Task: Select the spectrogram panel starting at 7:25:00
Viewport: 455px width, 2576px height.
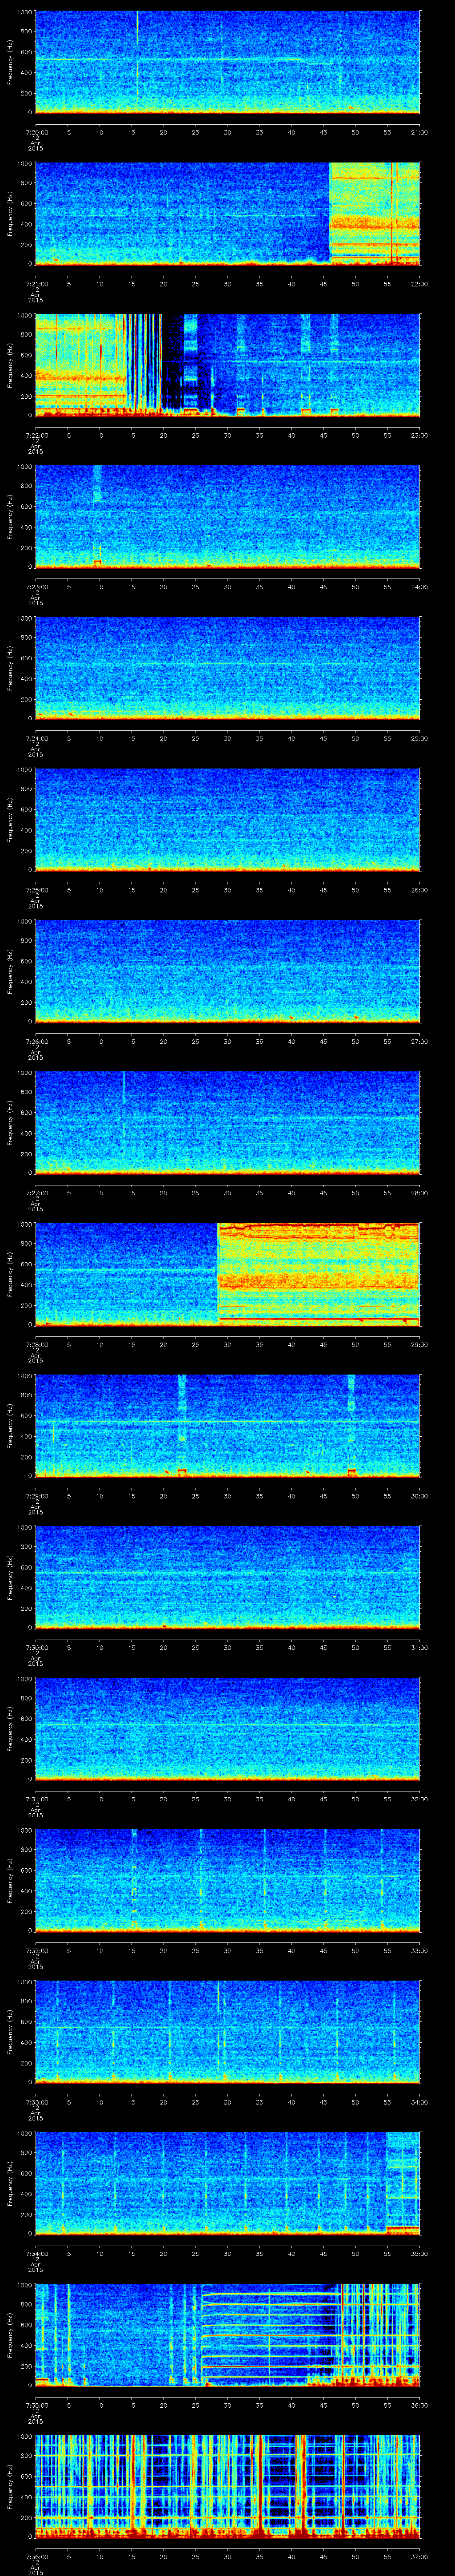Action: pos(227,819)
